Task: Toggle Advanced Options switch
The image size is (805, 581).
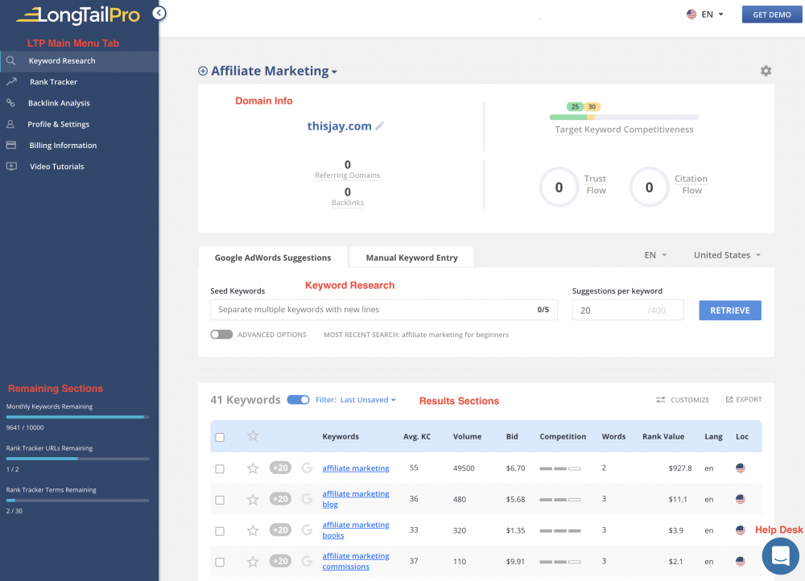Action: click(x=221, y=335)
